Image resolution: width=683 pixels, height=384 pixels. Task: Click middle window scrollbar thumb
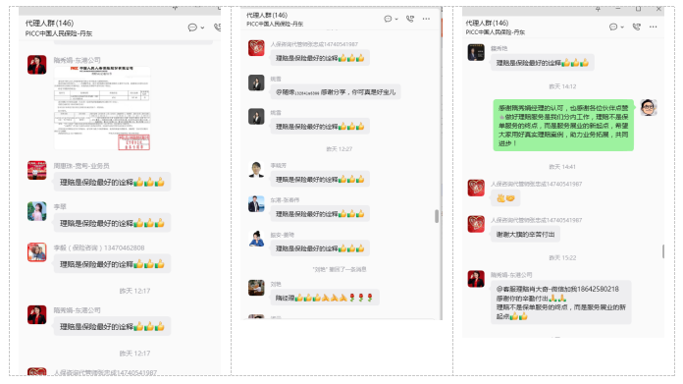(x=437, y=216)
